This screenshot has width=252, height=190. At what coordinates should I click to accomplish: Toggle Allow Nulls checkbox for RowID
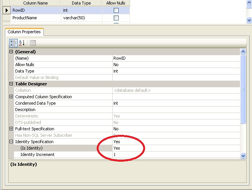[x=116, y=11]
